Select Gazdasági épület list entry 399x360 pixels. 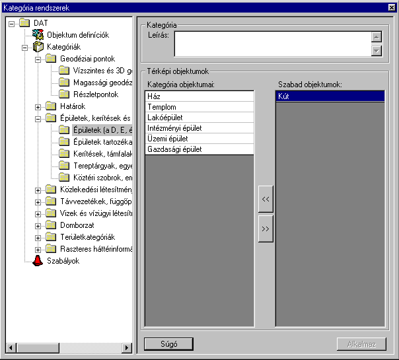tap(199, 149)
